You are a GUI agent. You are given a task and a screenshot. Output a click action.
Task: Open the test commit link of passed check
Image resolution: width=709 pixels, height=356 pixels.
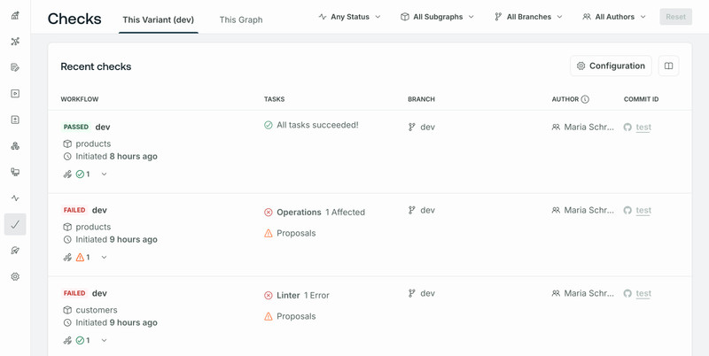click(x=643, y=127)
